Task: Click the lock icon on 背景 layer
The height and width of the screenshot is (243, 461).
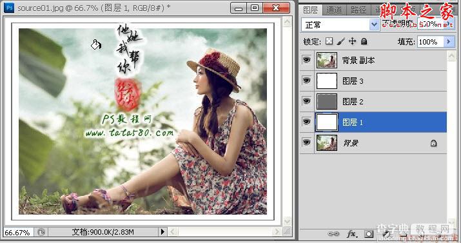Action: (433, 143)
